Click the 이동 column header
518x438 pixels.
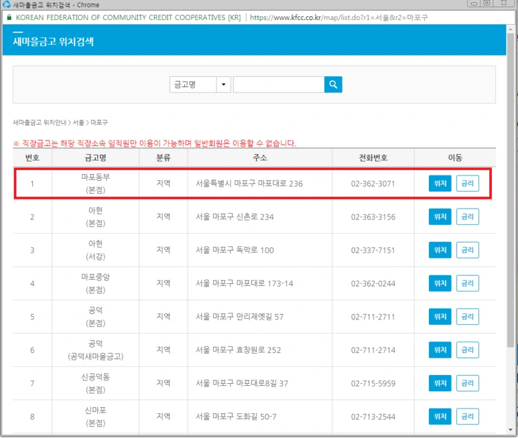pyautogui.click(x=455, y=157)
